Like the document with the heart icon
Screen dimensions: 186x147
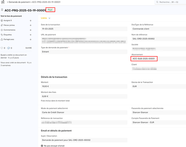(x=2, y=48)
